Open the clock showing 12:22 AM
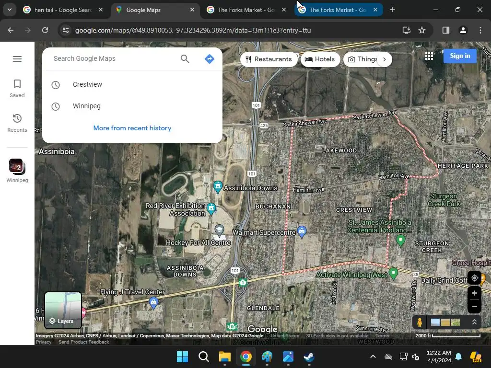 (x=439, y=356)
